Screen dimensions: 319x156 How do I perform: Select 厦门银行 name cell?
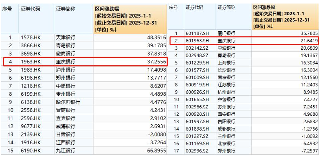[227, 33]
